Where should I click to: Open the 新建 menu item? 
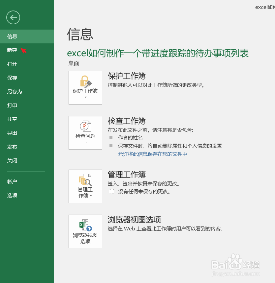(27, 50)
